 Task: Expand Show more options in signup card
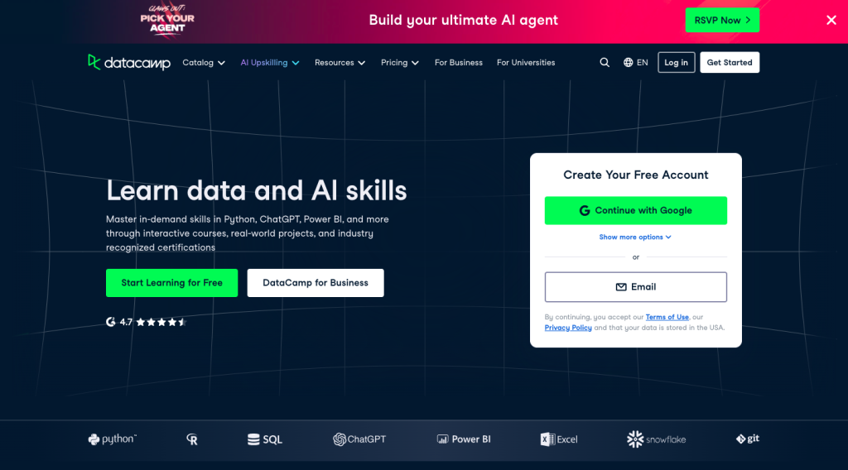point(635,237)
